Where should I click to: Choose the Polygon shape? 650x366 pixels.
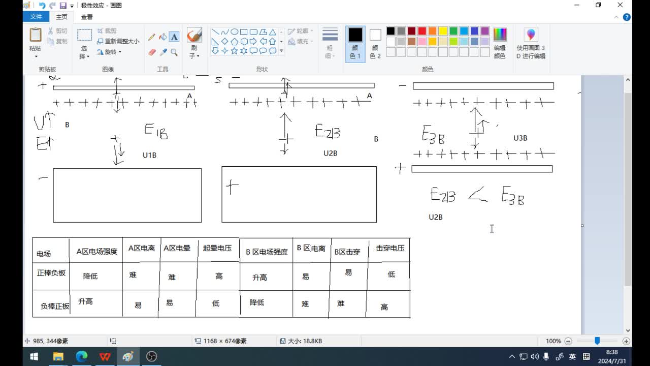click(x=263, y=32)
